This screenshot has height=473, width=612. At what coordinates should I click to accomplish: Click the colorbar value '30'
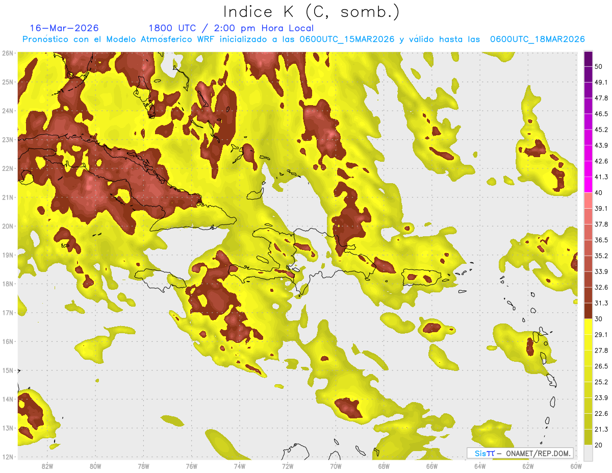(599, 319)
